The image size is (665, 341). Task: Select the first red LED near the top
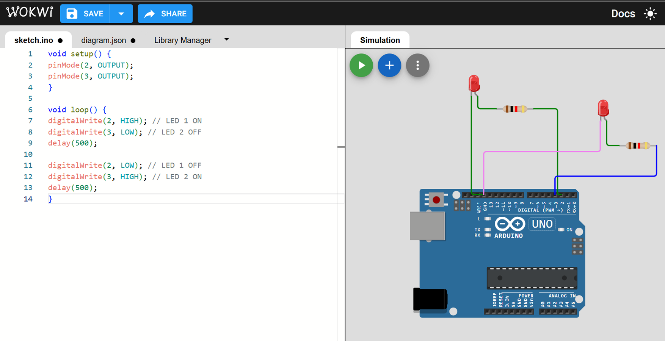[474, 83]
